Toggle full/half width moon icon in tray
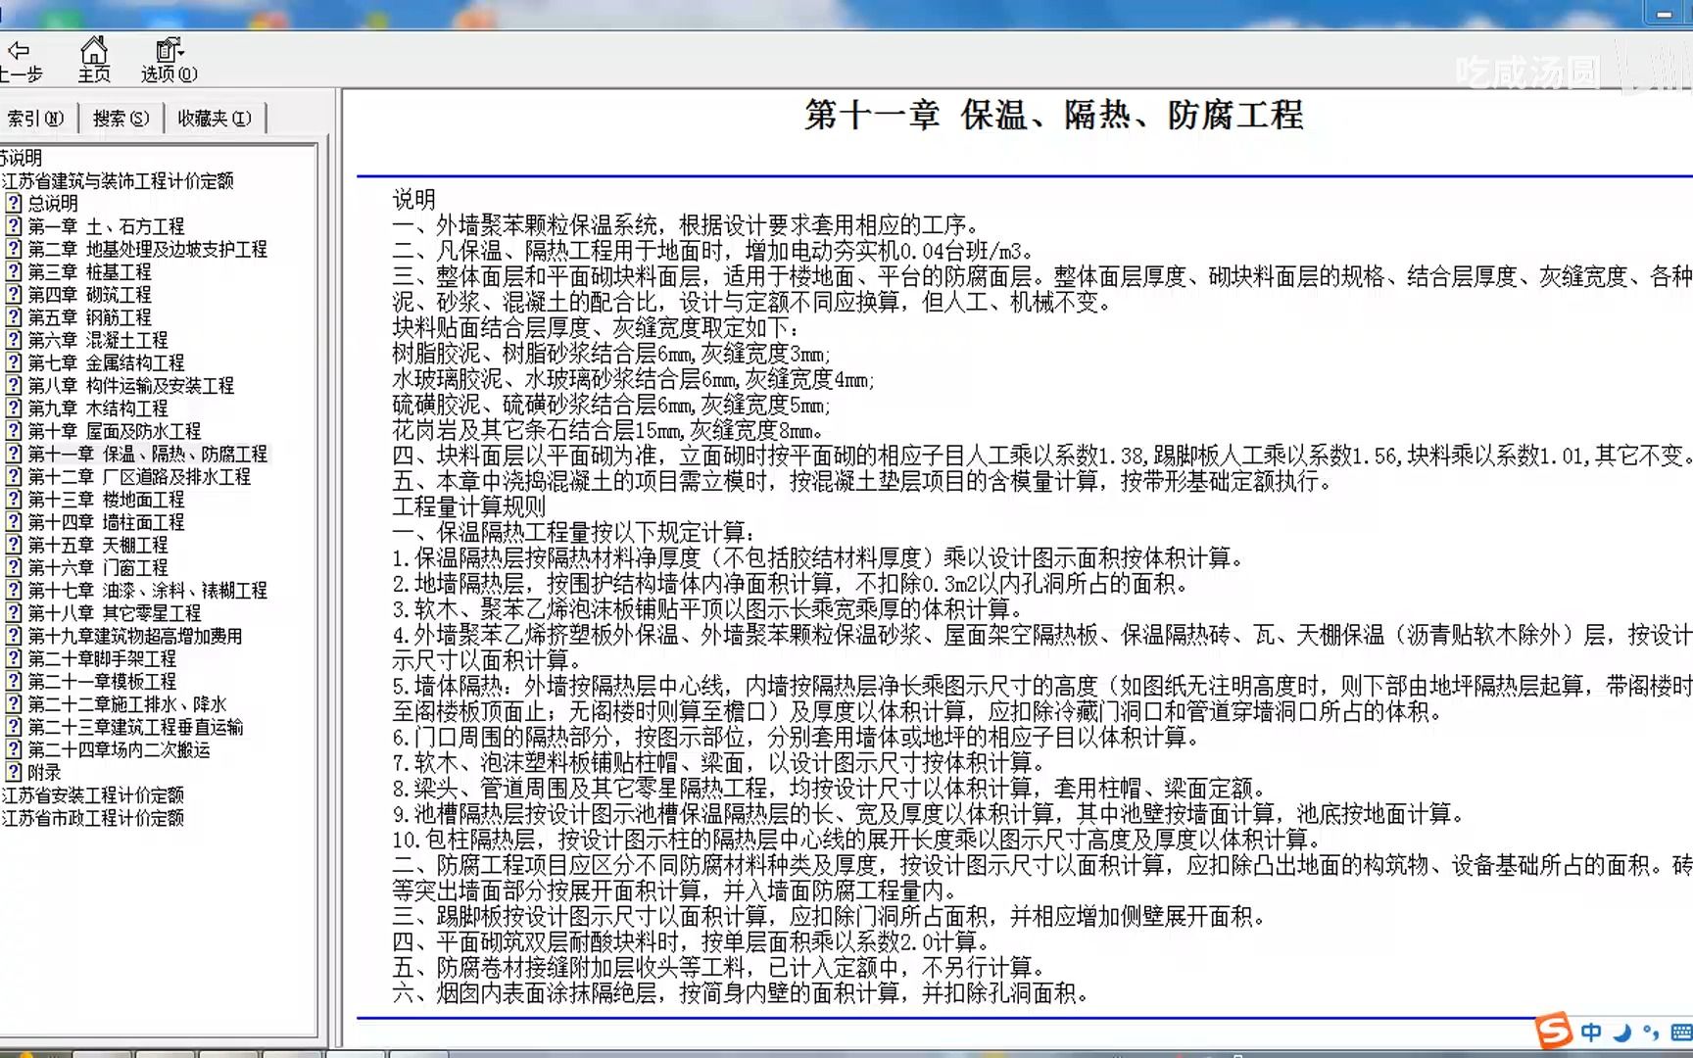Screen dimensions: 1693x1058 1621,1032
